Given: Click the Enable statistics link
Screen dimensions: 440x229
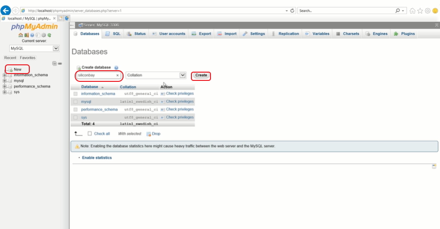Looking at the screenshot, I should [97, 158].
